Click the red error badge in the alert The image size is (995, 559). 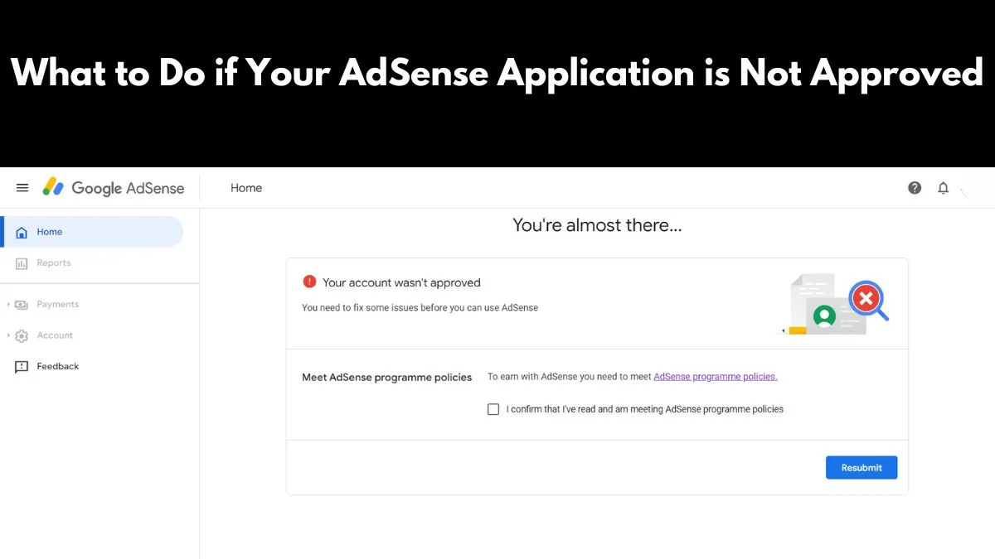310,282
